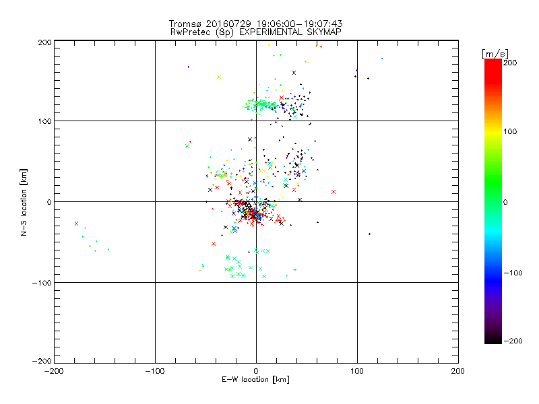Click the x-axis tick label "100"
This screenshot has height=404, width=539.
(x=357, y=371)
